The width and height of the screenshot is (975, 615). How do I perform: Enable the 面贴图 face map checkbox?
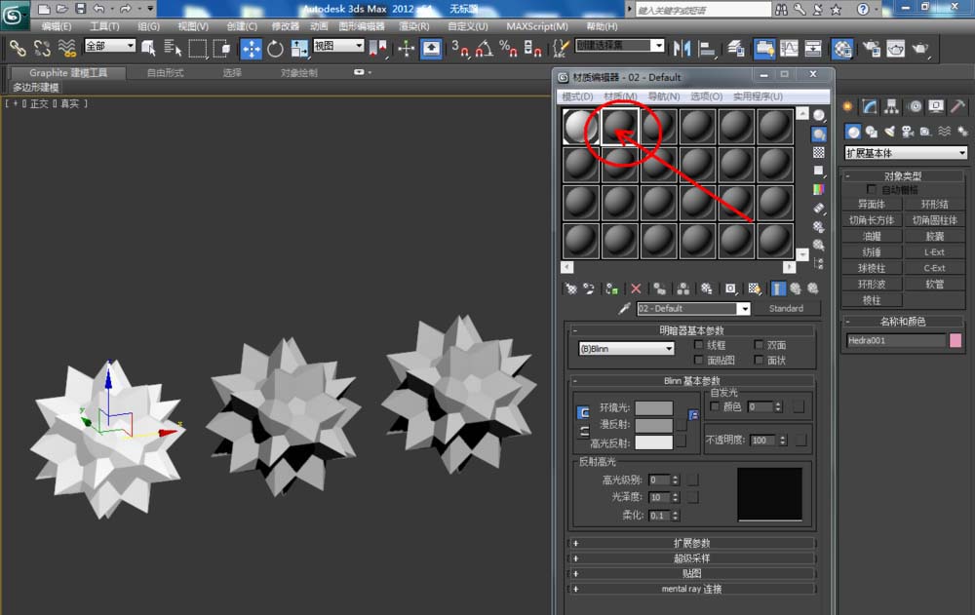698,360
